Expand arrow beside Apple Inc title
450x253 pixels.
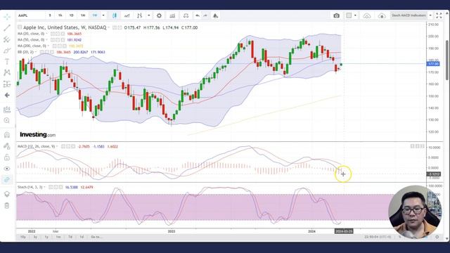tap(109, 28)
